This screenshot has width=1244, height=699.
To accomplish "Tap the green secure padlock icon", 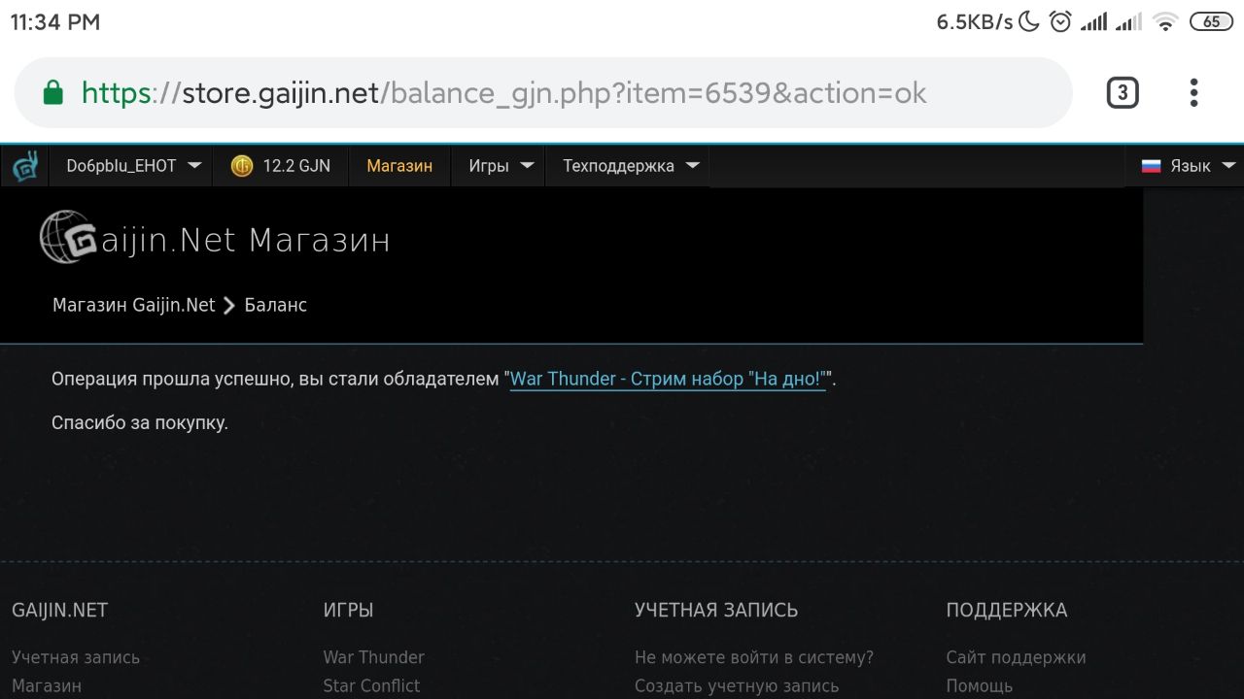I will (53, 93).
